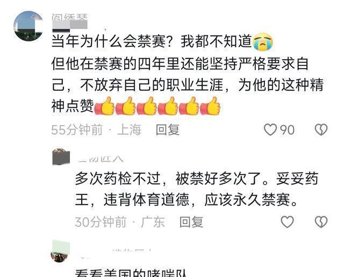Like the reply about 药检不过 with heart

pyautogui.click(x=287, y=222)
